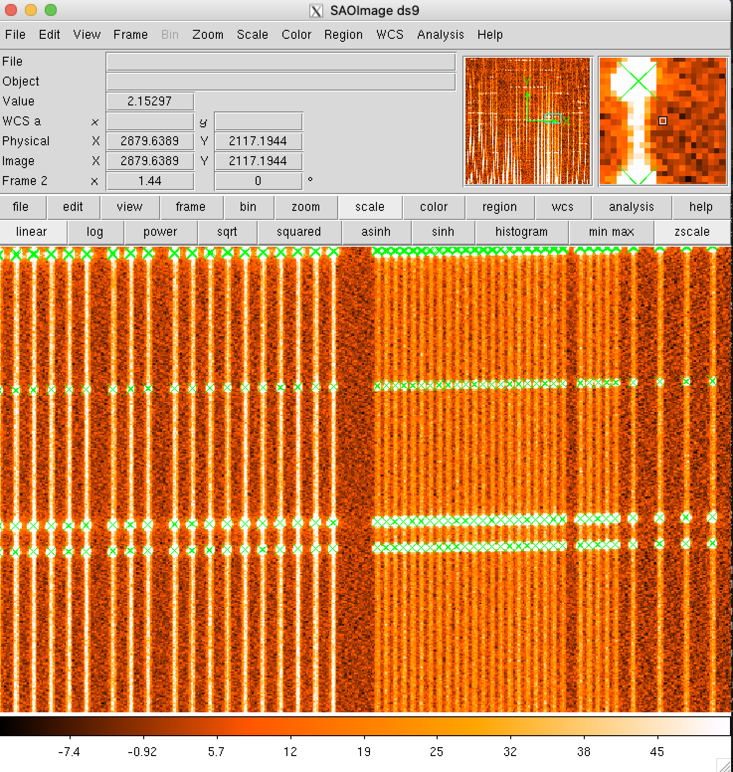Image resolution: width=733 pixels, height=772 pixels.
Task: Open the Scale menu
Action: click(x=252, y=34)
